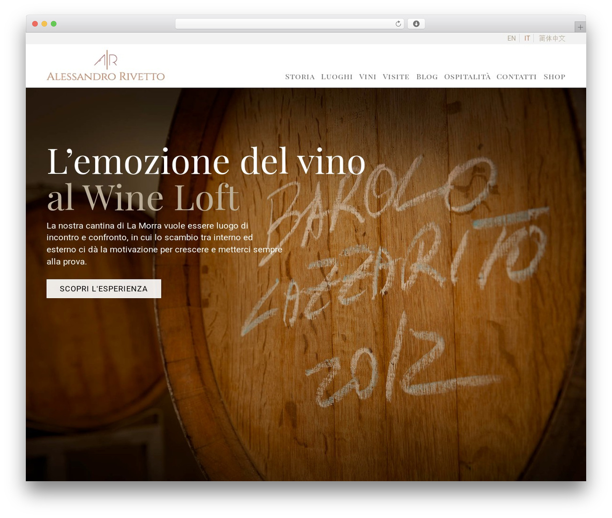612x518 pixels.
Task: Click the "al Wine Loft" heading text
Action: [x=143, y=197]
